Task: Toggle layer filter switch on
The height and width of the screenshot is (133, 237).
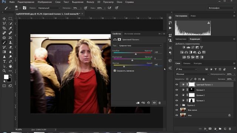Action: (x=234, y=69)
